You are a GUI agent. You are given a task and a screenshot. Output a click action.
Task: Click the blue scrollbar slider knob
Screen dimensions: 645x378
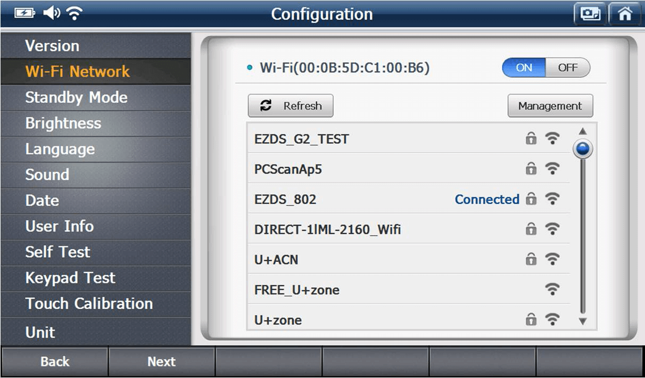point(583,150)
